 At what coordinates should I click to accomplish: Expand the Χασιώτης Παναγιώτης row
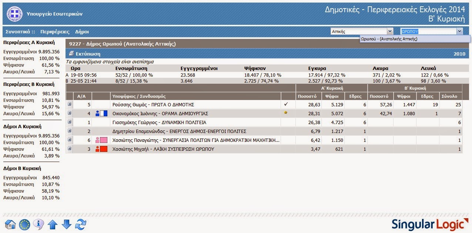point(69,140)
